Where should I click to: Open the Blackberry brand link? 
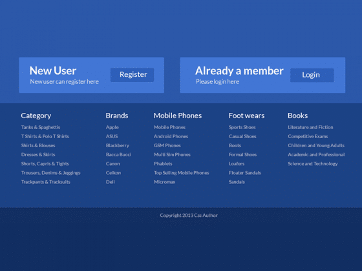(118, 145)
